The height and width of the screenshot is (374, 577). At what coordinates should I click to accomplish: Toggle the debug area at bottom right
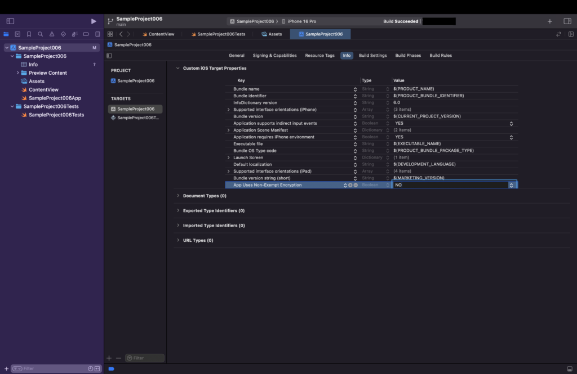pos(570,369)
